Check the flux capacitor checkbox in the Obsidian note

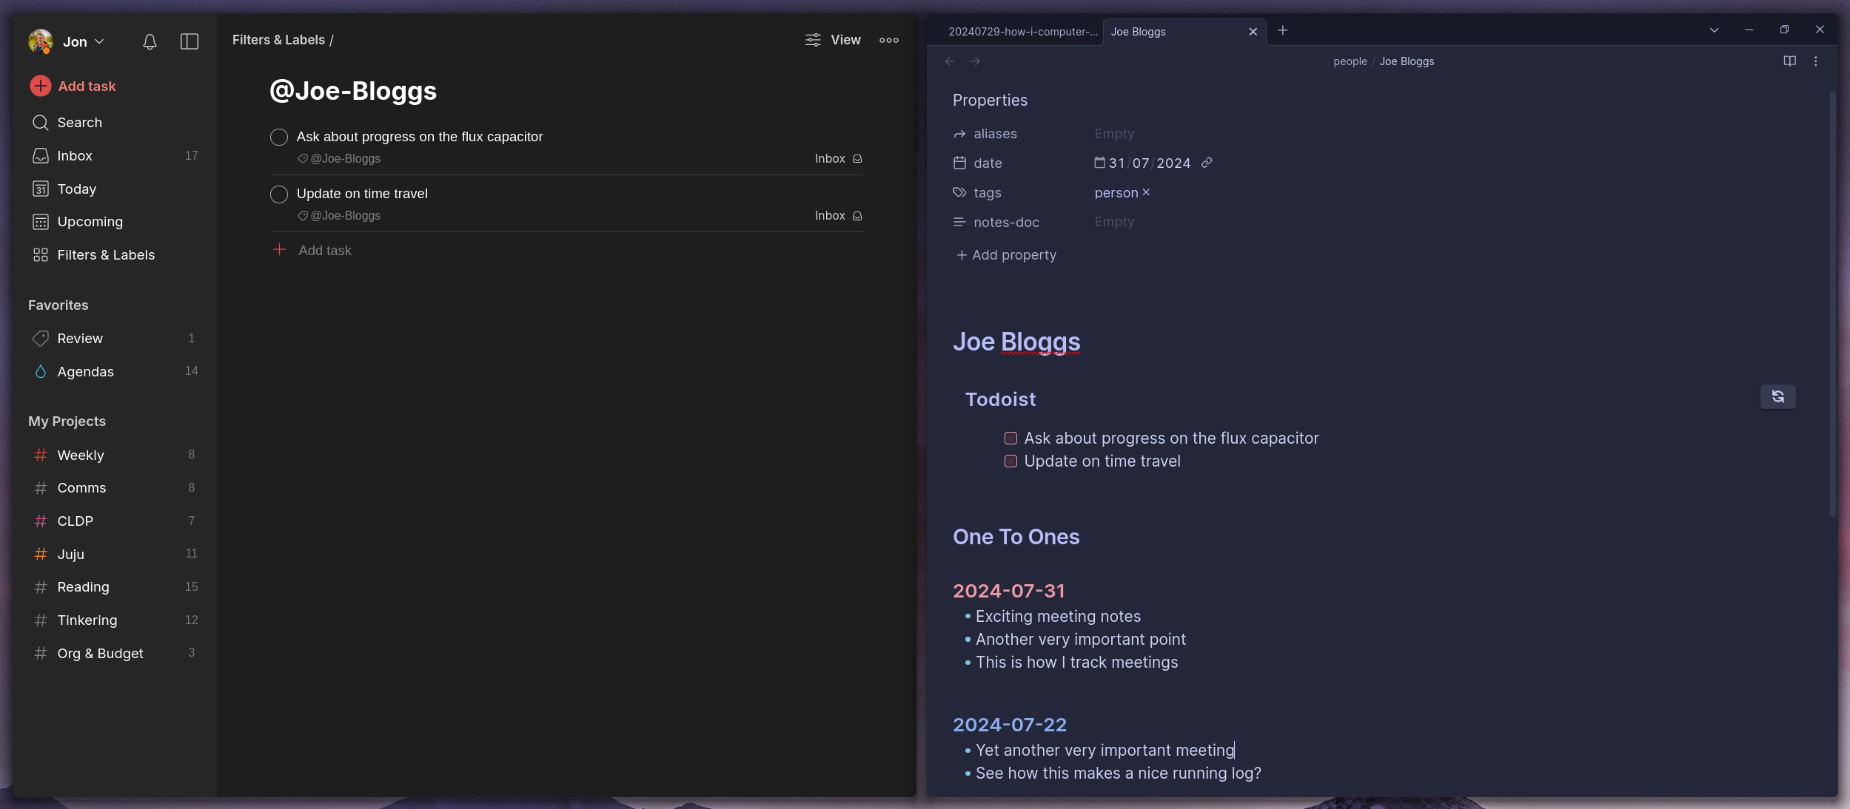pos(1011,439)
